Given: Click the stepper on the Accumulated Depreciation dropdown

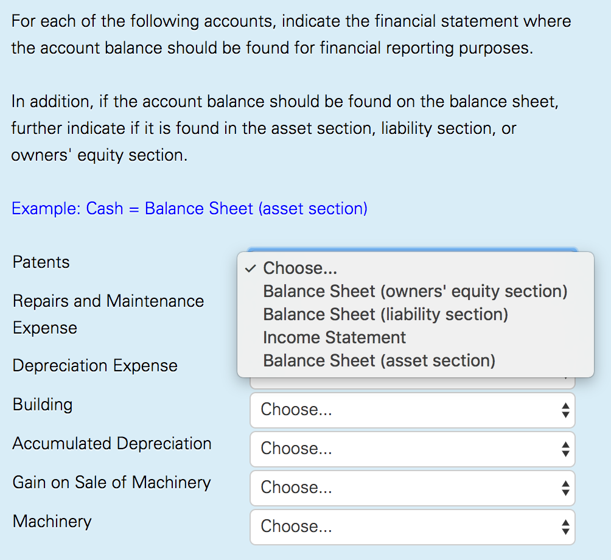Looking at the screenshot, I should 565,449.
